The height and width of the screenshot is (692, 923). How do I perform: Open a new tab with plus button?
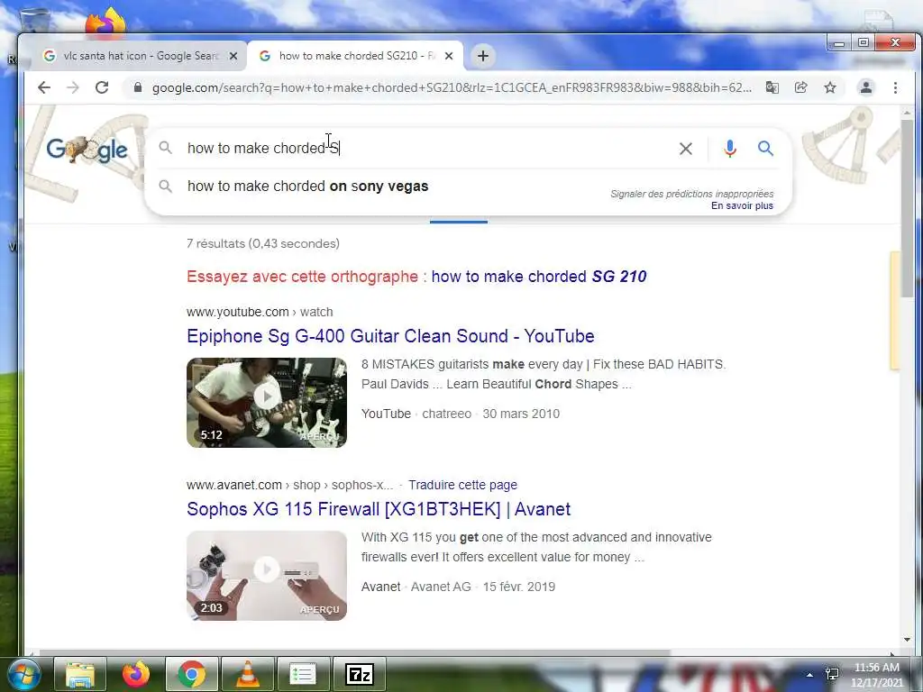coord(483,56)
